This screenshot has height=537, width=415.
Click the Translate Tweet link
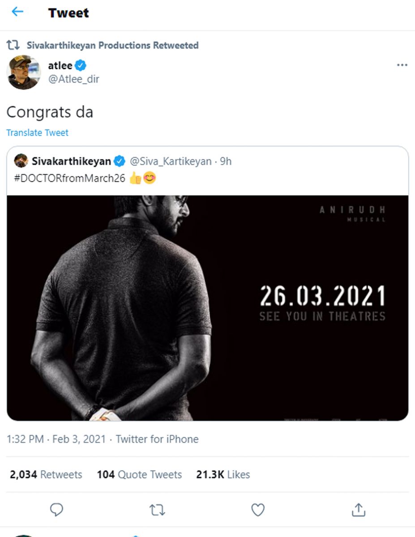click(37, 133)
